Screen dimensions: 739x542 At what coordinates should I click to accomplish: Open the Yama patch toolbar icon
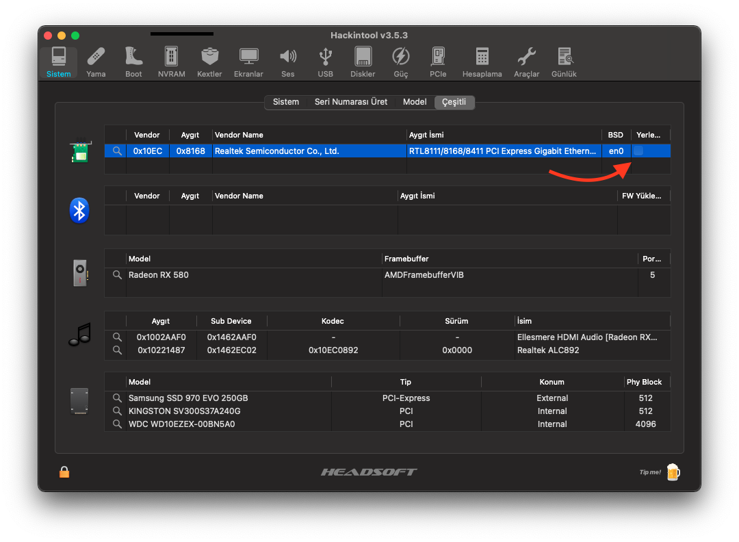tap(96, 62)
